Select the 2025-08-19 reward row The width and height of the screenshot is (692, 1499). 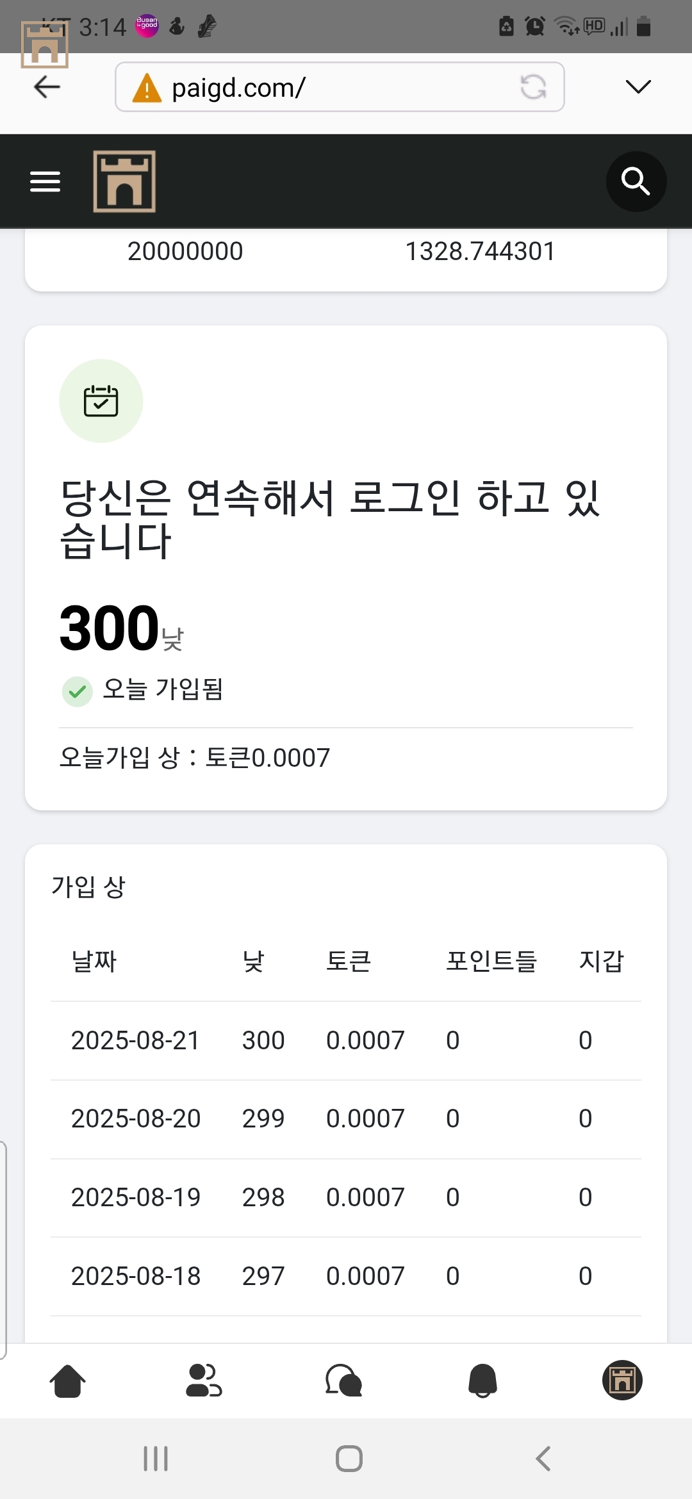click(x=346, y=1197)
